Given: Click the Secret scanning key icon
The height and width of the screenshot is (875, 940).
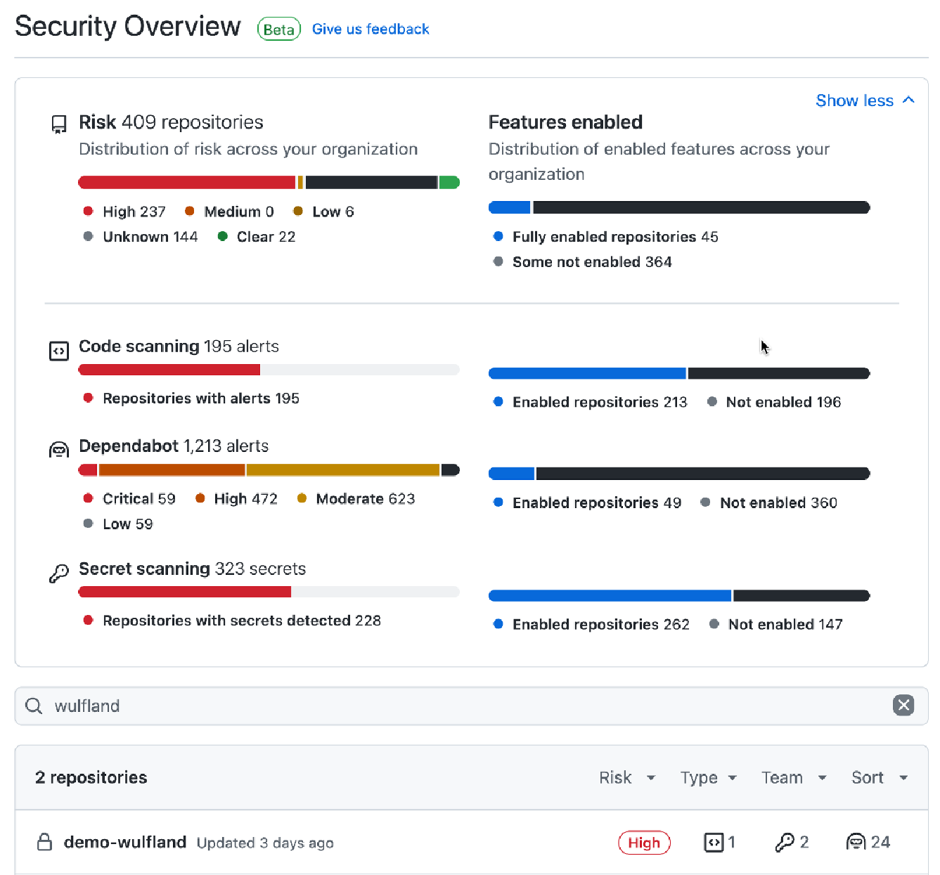Looking at the screenshot, I should pos(59,573).
